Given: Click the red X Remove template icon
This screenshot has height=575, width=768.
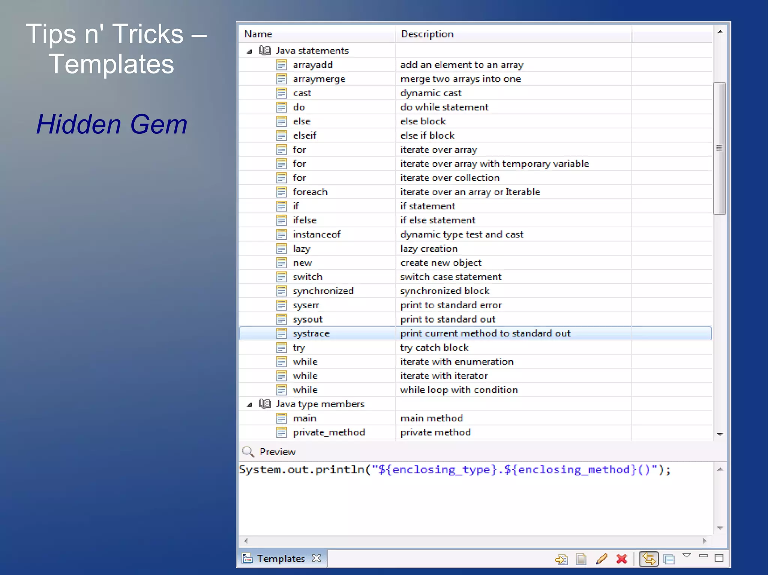Looking at the screenshot, I should point(621,559).
